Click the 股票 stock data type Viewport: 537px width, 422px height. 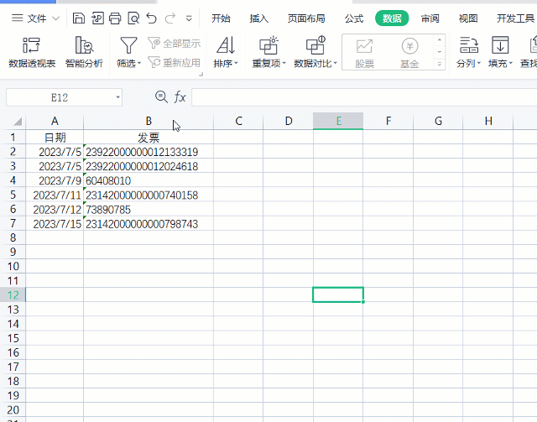pos(364,54)
